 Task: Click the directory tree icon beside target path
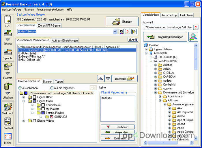coord(134,32)
